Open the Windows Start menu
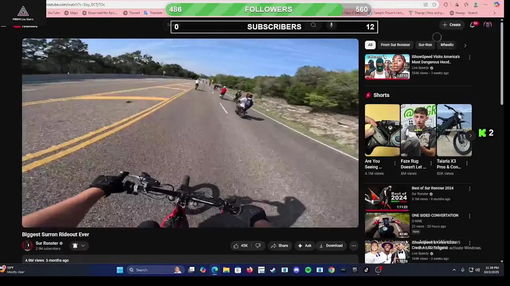Viewport: 510px width, 286px height. (120, 270)
